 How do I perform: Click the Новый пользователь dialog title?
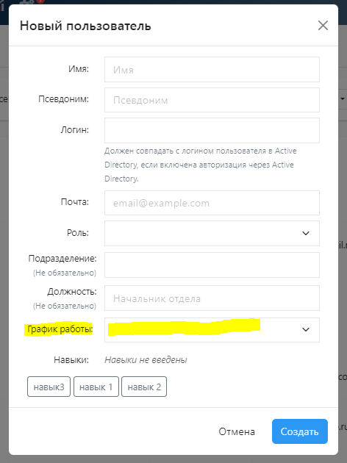tap(85, 26)
